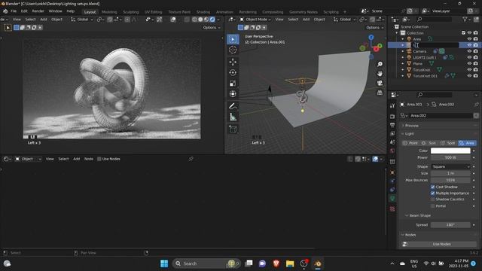Open the World properties tab
Viewport: 482px width, 271px height.
tap(392, 151)
